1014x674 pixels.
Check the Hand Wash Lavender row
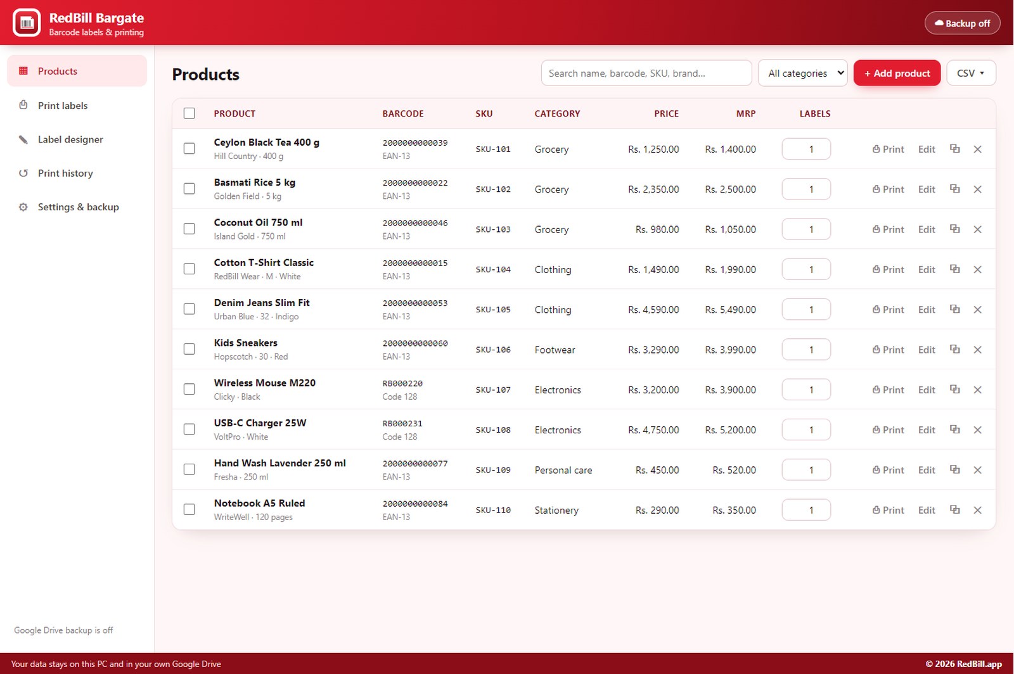coord(189,469)
